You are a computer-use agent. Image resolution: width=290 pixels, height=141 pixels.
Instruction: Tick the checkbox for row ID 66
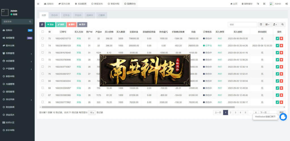pyautogui.click(x=43, y=102)
